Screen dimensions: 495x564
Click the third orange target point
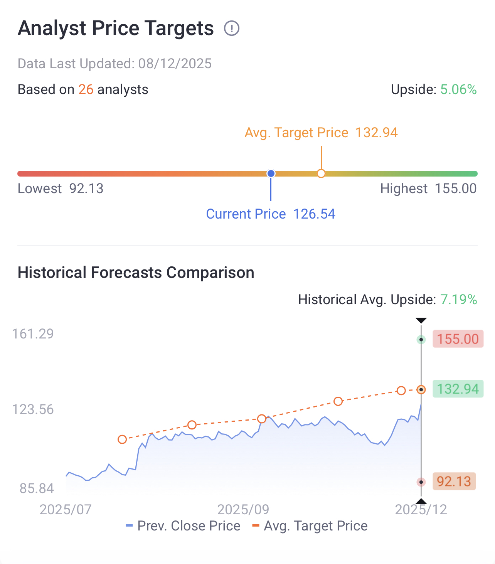click(x=262, y=419)
